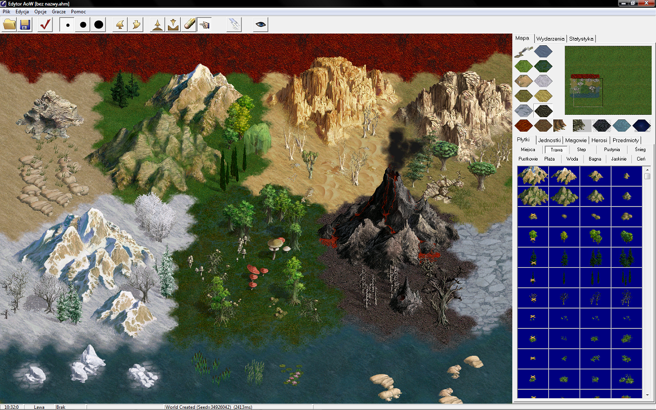Viewport: 656px width, 410px height.
Task: Switch to the Statystyka tab
Action: coord(581,38)
